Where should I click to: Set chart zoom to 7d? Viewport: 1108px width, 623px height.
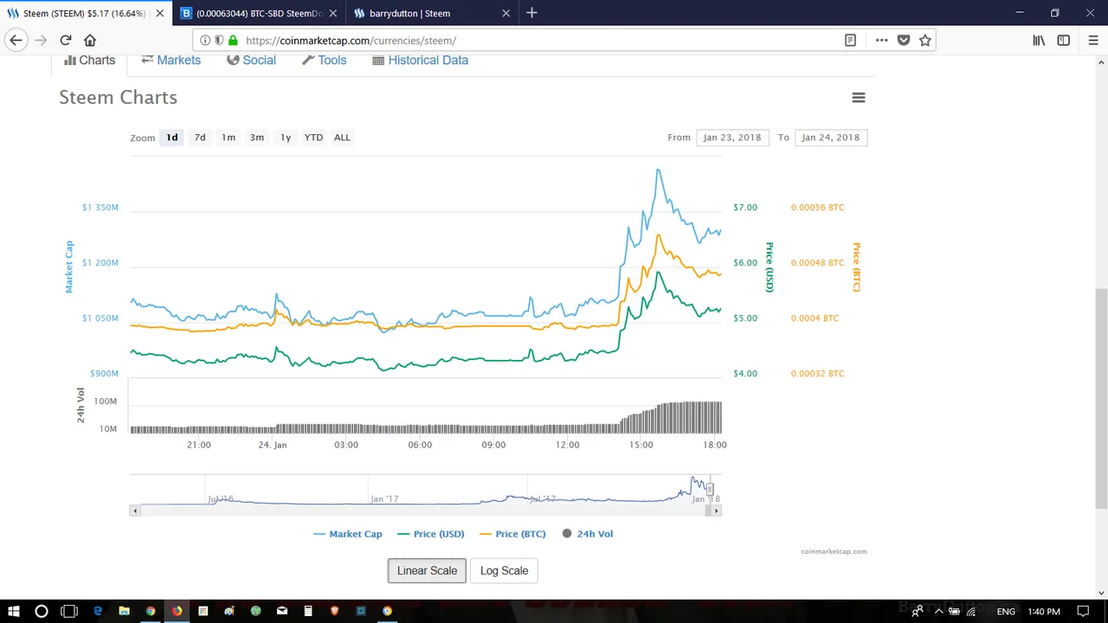click(x=200, y=138)
